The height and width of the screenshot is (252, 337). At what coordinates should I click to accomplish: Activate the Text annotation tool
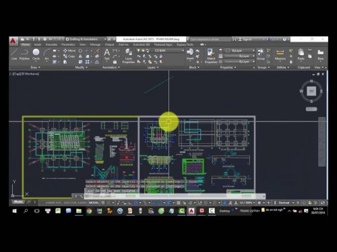pyautogui.click(x=106, y=54)
